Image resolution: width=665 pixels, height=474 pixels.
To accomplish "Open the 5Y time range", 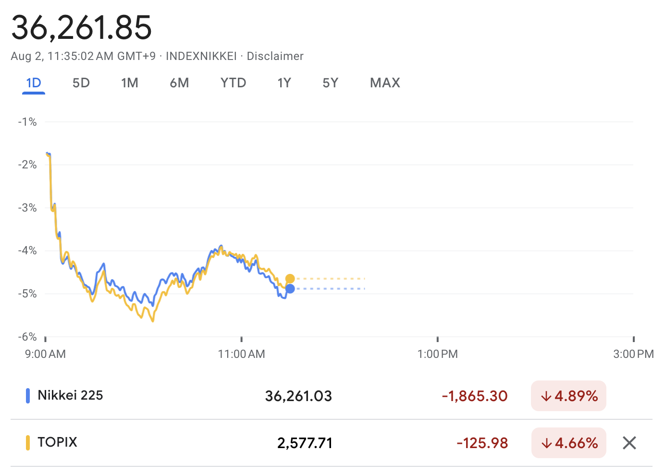I will [330, 83].
